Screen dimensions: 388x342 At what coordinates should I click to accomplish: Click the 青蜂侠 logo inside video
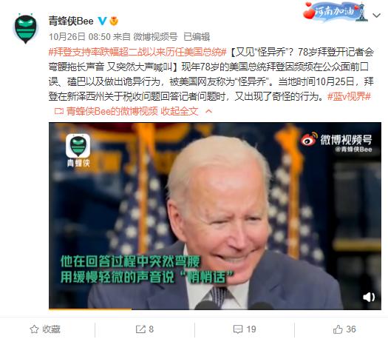coord(78,150)
